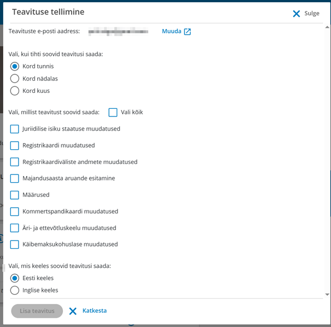The width and height of the screenshot is (331, 327).
Task: Check Registrikaardi muudatused option
Action: pyautogui.click(x=15, y=145)
